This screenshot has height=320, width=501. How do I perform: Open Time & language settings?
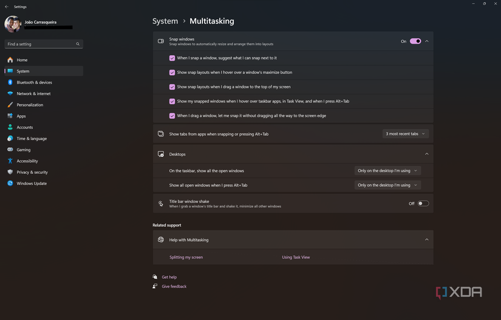pyautogui.click(x=32, y=139)
